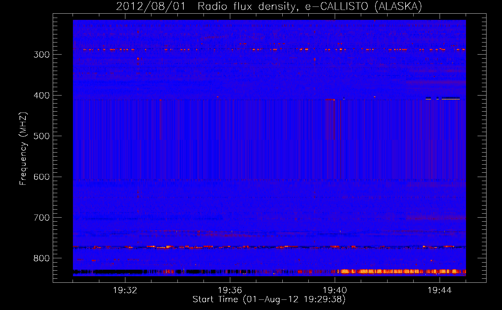This screenshot has height=310, width=502.
Task: Click the 300 frequency tick label
Action: coord(42,55)
